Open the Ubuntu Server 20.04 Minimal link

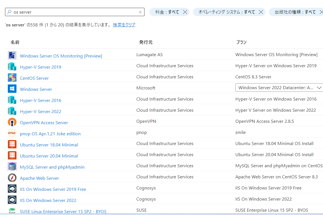[49, 156]
